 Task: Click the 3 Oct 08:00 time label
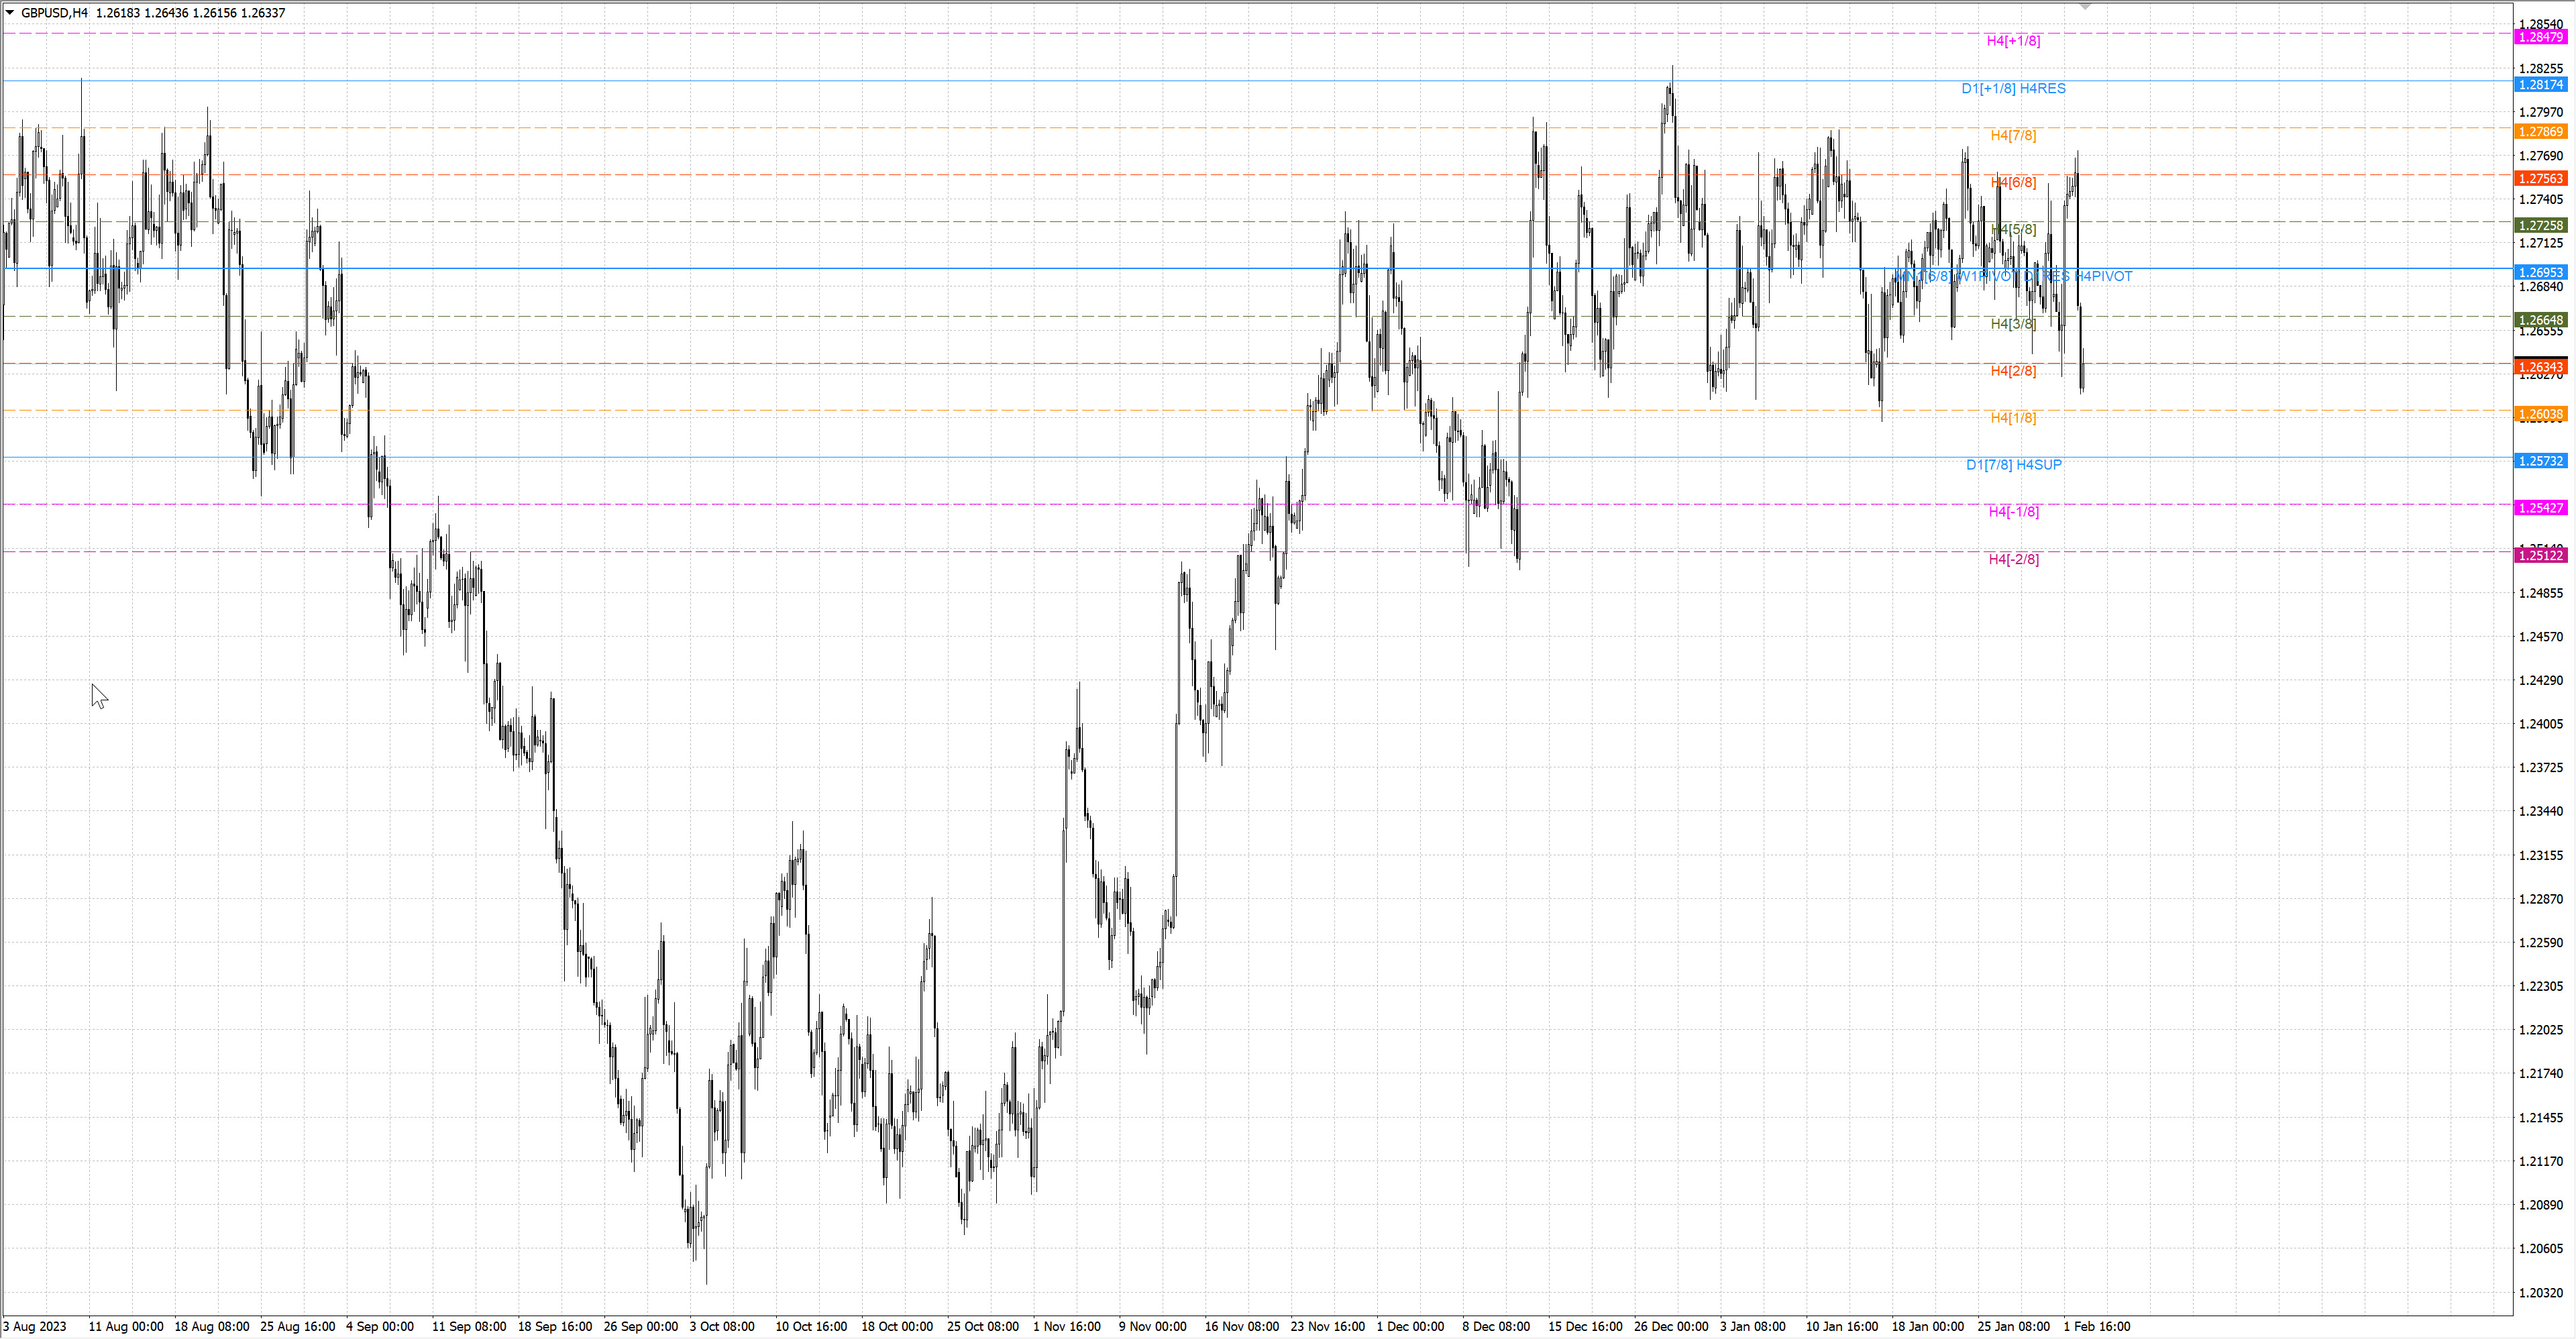722,1327
